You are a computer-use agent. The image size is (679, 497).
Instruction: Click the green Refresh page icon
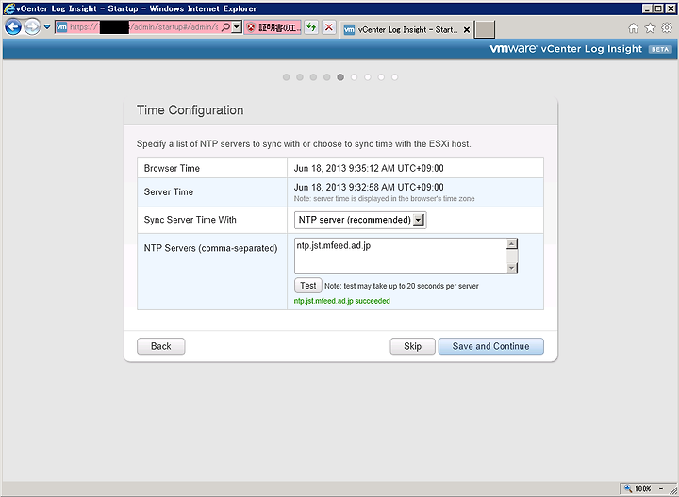tap(311, 27)
